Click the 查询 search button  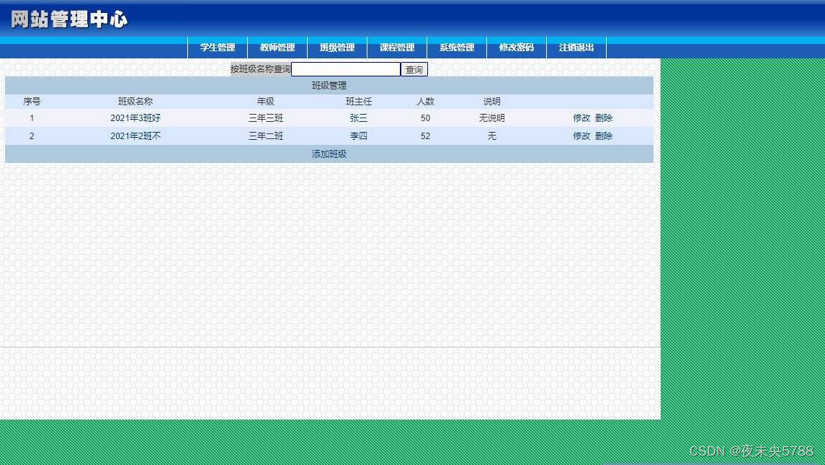click(x=414, y=69)
